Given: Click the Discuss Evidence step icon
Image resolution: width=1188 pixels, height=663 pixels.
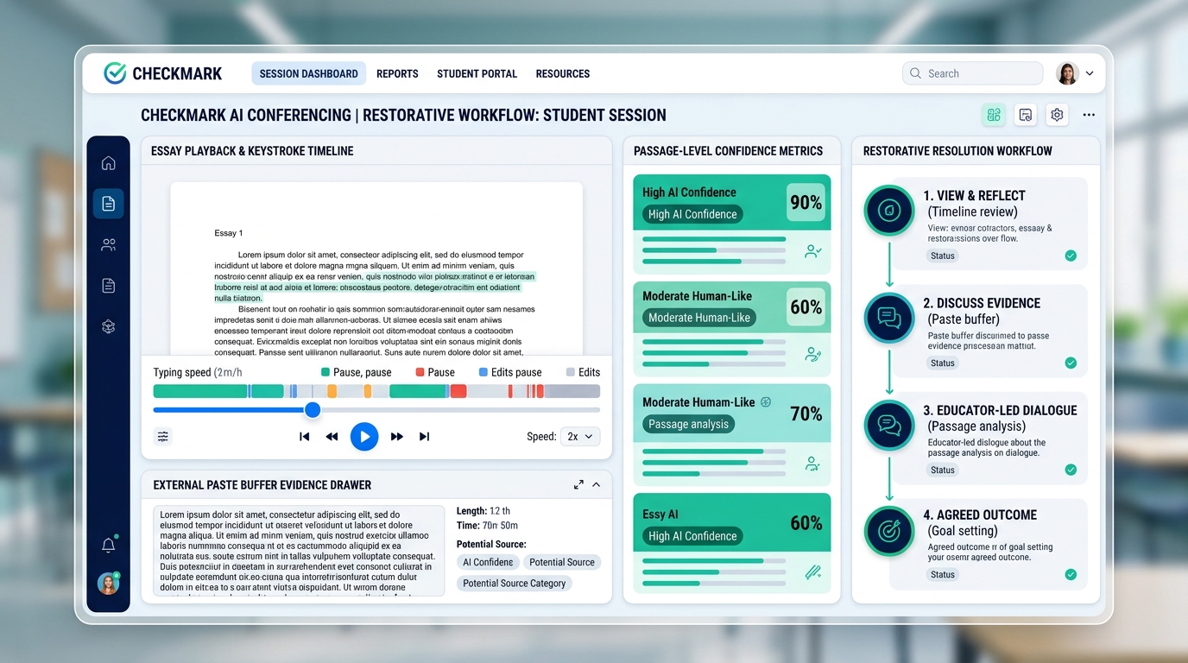Looking at the screenshot, I should 889,318.
